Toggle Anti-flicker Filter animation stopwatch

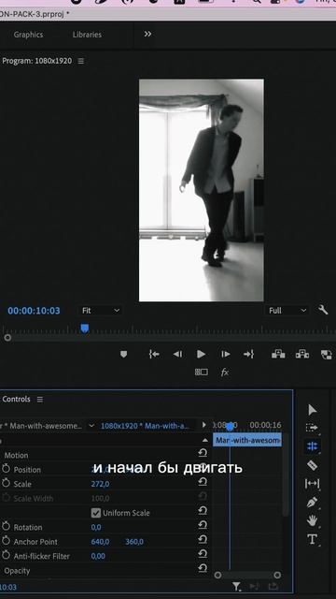pyautogui.click(x=6, y=556)
